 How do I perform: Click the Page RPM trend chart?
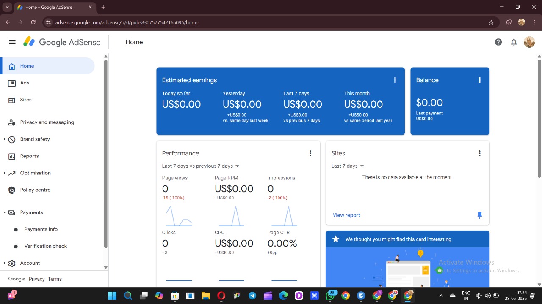(232, 216)
